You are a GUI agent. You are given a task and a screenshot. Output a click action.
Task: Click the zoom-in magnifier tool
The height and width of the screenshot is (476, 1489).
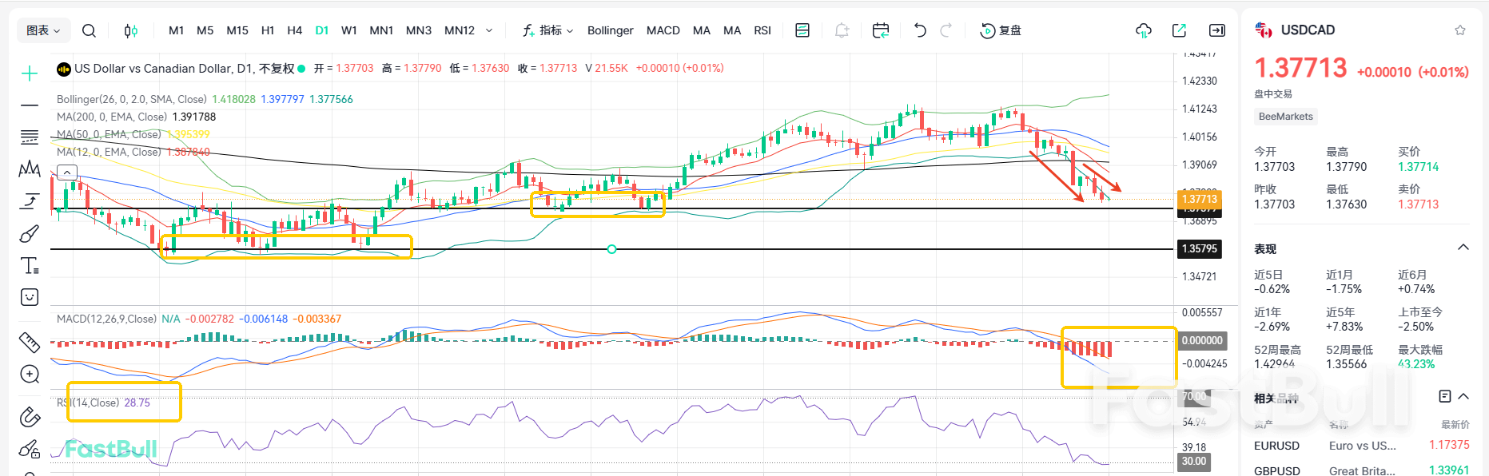pyautogui.click(x=30, y=375)
